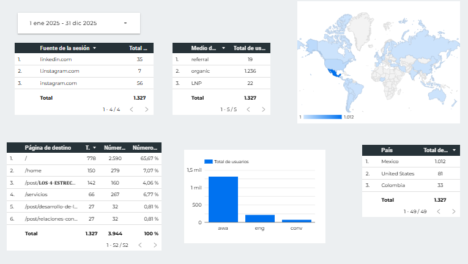Click the 'País' column header
The width and height of the screenshot is (468, 264).
point(387,150)
